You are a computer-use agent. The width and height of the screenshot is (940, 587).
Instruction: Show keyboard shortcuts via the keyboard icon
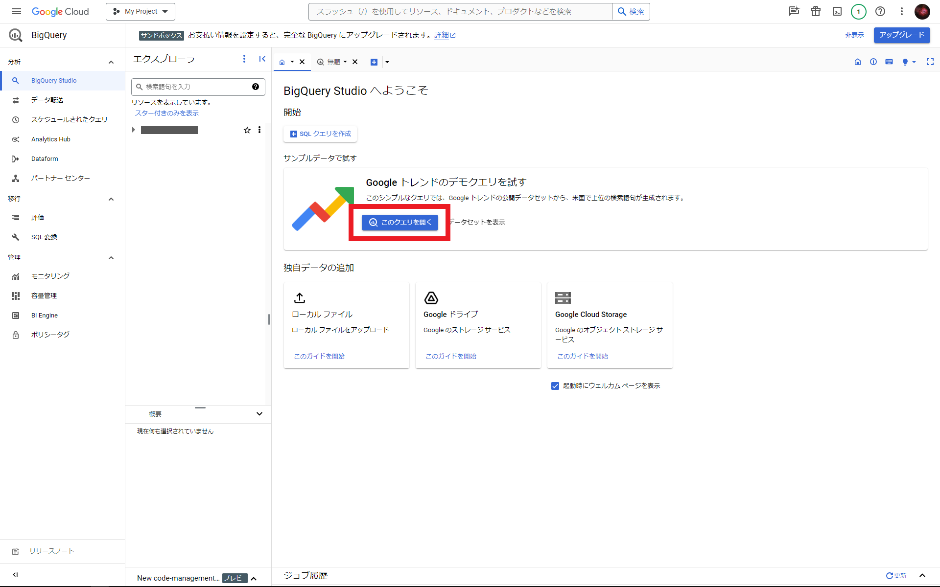pos(889,62)
